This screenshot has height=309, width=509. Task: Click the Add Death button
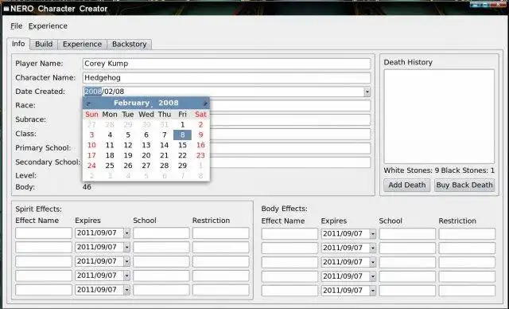tap(406, 185)
